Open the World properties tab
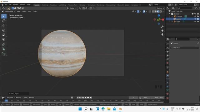 pyautogui.click(x=167, y=63)
